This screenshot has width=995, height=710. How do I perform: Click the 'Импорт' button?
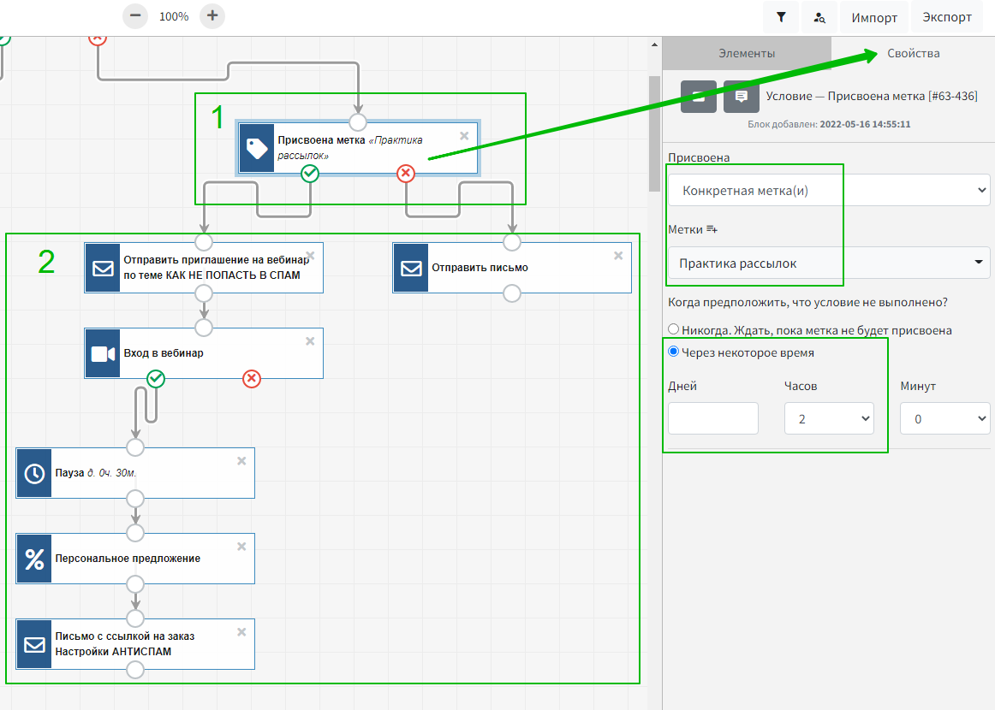(x=874, y=17)
